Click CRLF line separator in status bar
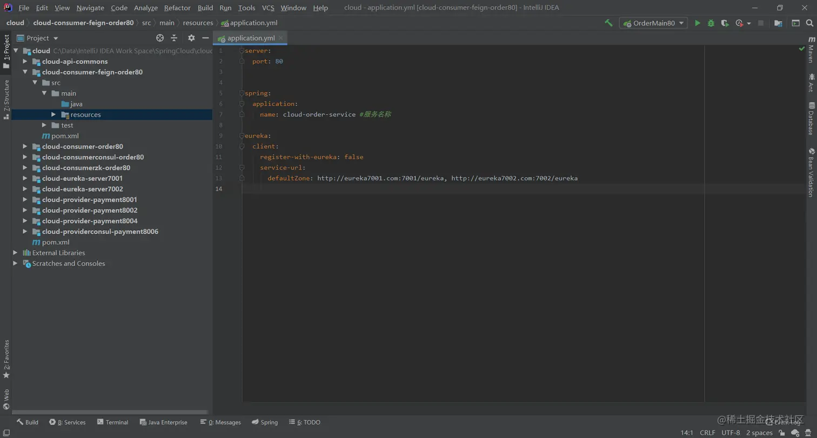Image resolution: width=817 pixels, height=438 pixels. [707, 433]
